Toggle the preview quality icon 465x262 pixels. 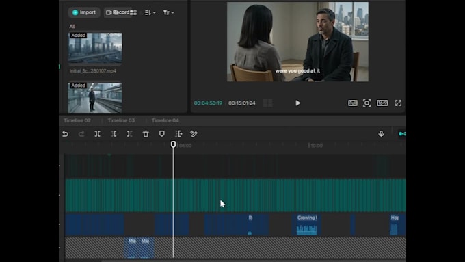click(x=353, y=103)
